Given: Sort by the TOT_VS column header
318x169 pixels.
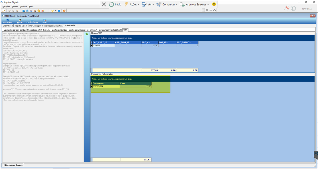Looking at the screenshot, I should [x=150, y=42].
